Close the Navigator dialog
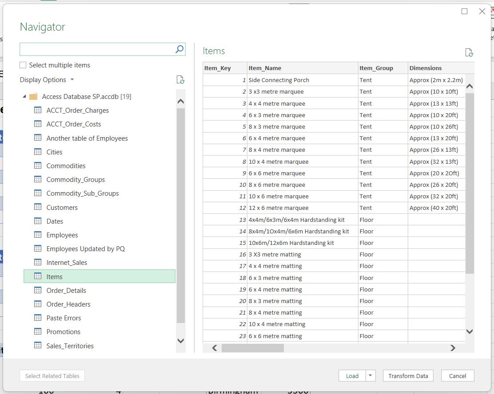Viewport: 494px width, 394px height. pyautogui.click(x=482, y=12)
